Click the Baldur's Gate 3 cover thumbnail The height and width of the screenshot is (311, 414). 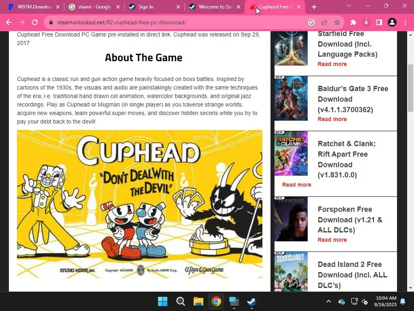[291, 98]
